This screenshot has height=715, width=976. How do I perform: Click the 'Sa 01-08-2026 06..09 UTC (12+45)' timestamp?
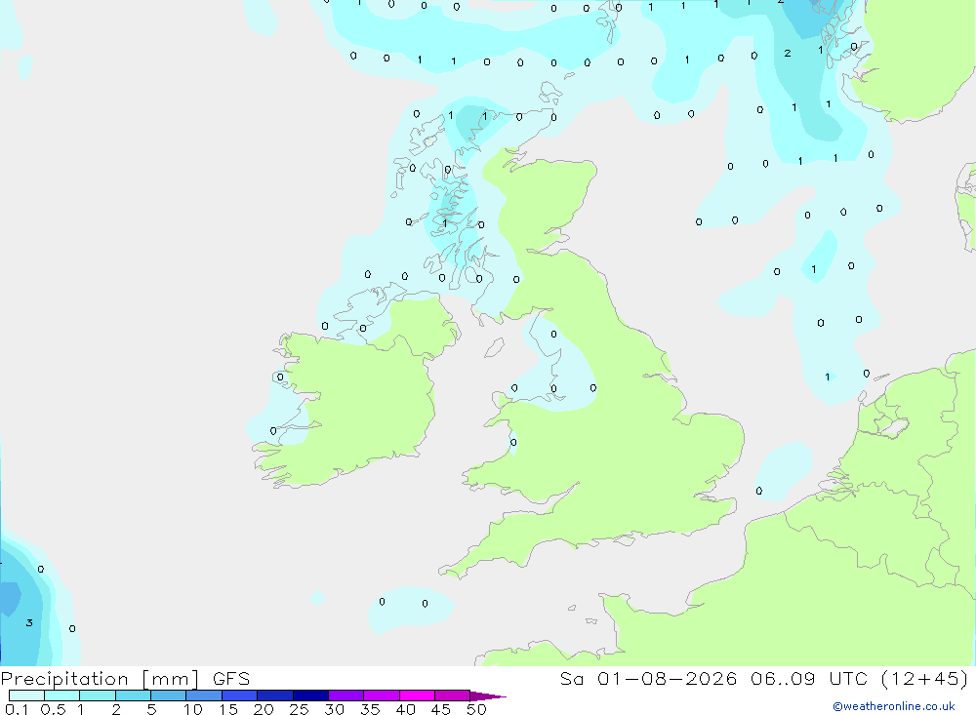tap(764, 678)
